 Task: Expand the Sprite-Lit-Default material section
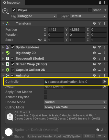(x=3, y=137)
